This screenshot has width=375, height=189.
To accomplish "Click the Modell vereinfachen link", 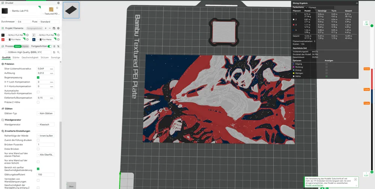I will (314, 185).
